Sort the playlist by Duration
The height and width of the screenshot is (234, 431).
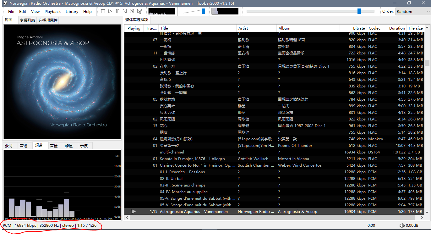point(396,28)
